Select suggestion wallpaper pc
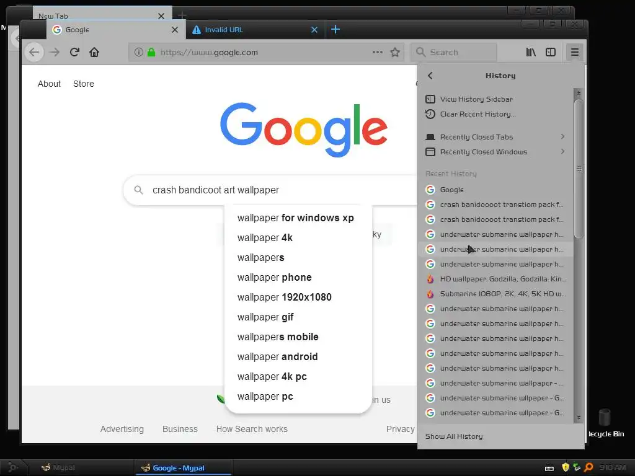 point(298,396)
